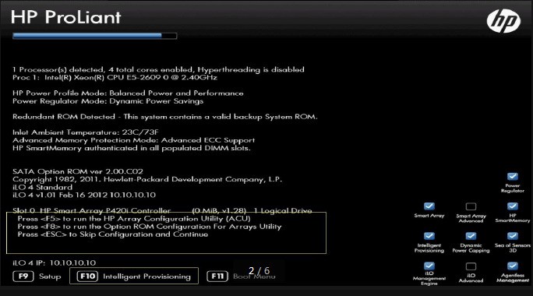Screen dimensions: 533x296
Task: Click the F11 key badge
Action: (x=217, y=276)
